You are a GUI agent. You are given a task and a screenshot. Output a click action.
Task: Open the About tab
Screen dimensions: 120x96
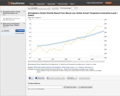(x=72, y=4)
